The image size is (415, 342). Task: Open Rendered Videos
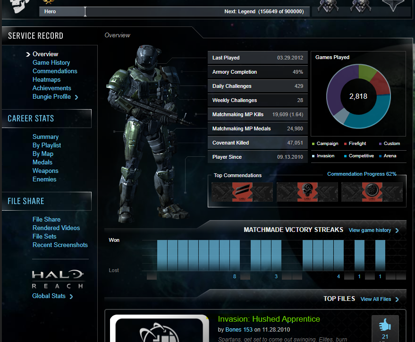point(56,228)
